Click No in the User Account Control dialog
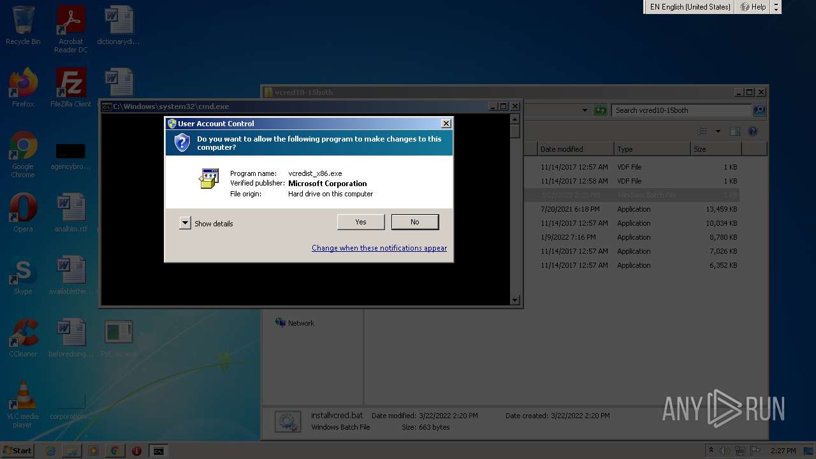816x459 pixels. coord(415,222)
